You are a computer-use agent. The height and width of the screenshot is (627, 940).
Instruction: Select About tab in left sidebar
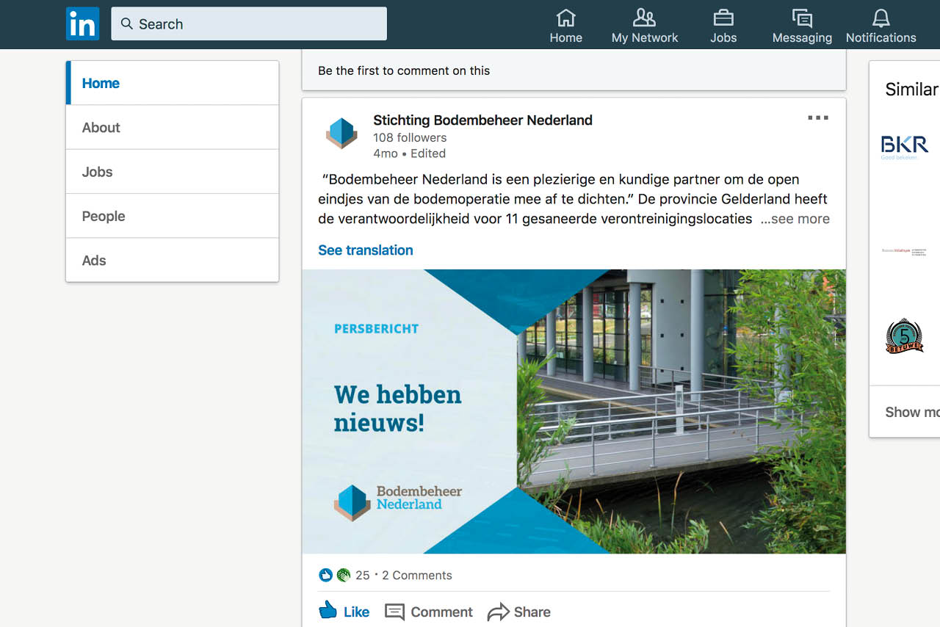click(x=172, y=128)
